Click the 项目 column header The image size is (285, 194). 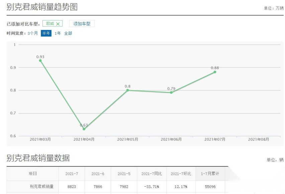pos(33,174)
